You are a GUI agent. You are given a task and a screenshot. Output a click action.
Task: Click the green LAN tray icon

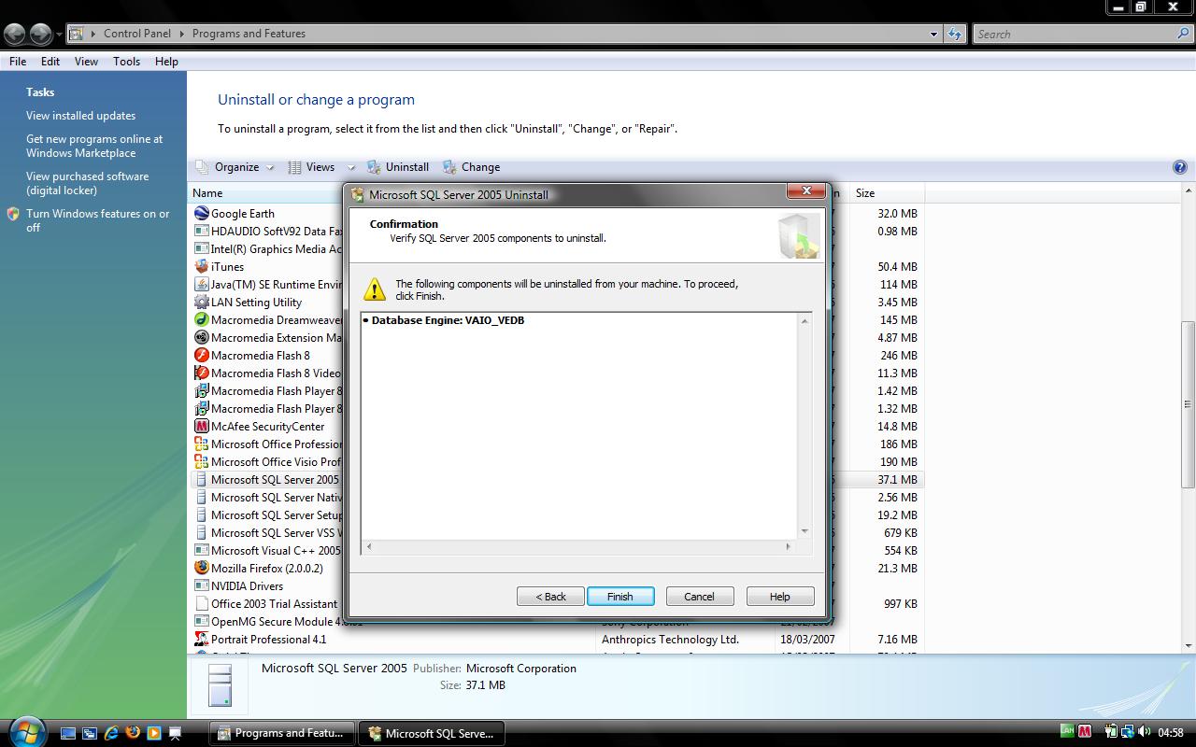pyautogui.click(x=1067, y=732)
